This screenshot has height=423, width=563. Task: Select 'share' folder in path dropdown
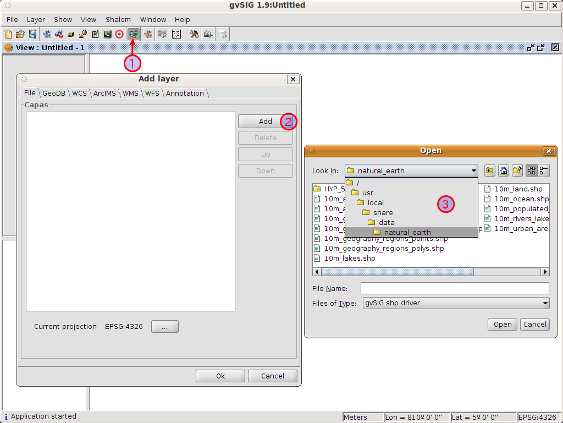coord(383,212)
